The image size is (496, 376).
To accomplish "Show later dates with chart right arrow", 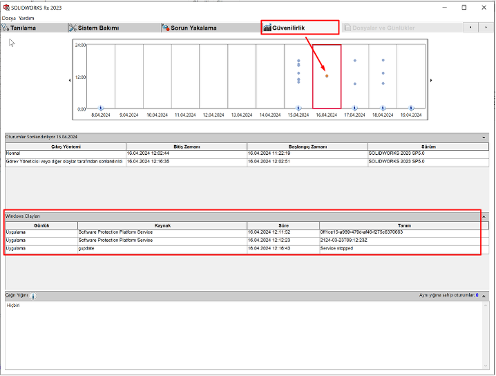I will click(431, 80).
